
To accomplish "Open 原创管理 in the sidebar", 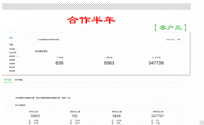I will [12, 71].
